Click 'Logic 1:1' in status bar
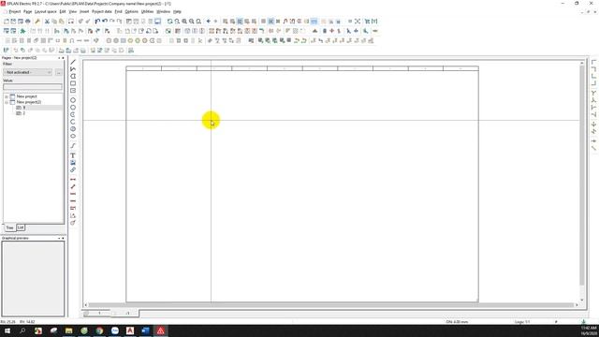The width and height of the screenshot is (599, 337). coord(522,322)
